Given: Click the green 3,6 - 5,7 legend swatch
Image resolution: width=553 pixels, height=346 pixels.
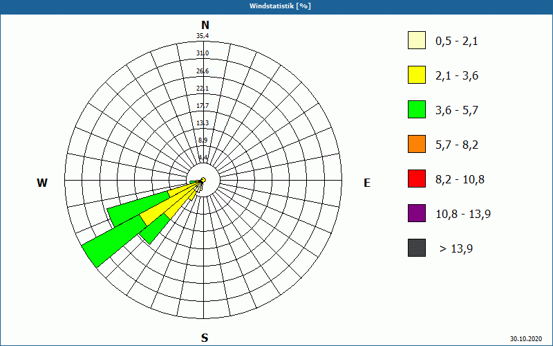Looking at the screenshot, I should click(x=417, y=109).
